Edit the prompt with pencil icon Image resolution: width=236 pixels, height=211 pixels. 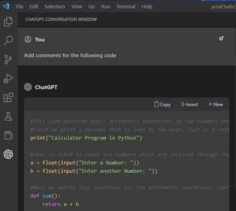point(221,38)
